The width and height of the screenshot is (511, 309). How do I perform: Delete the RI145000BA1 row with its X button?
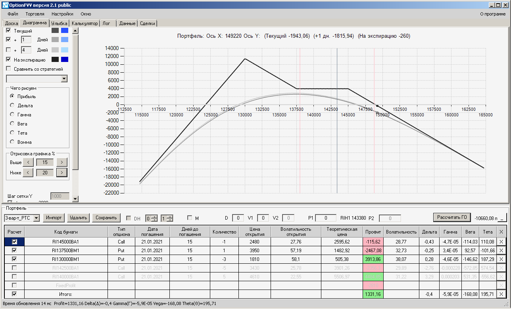pyautogui.click(x=501, y=241)
